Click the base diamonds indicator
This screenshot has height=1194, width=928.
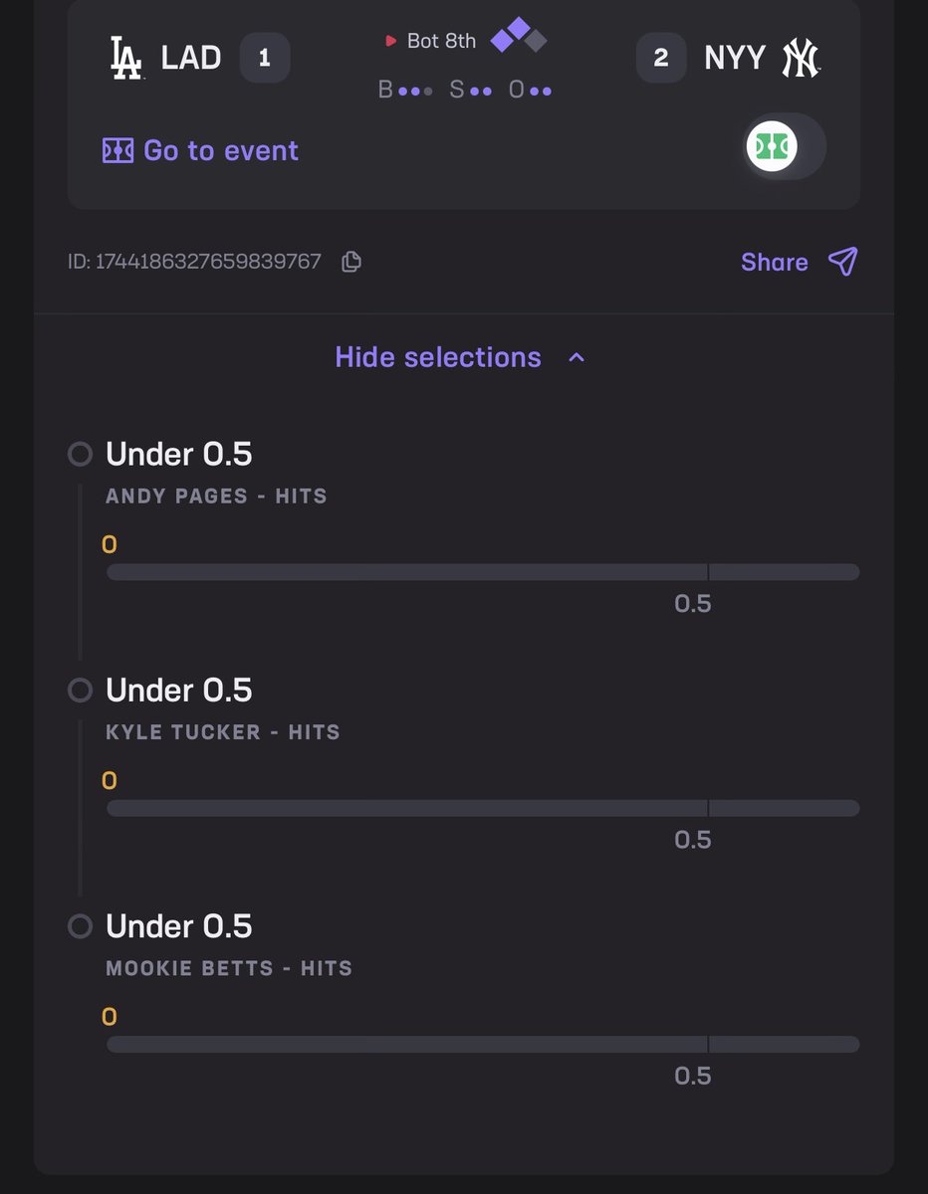(x=519, y=35)
